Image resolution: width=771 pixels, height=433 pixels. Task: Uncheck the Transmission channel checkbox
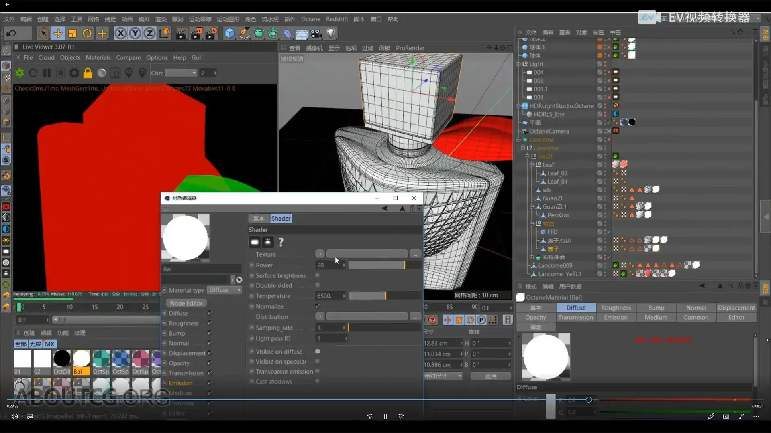pos(210,373)
